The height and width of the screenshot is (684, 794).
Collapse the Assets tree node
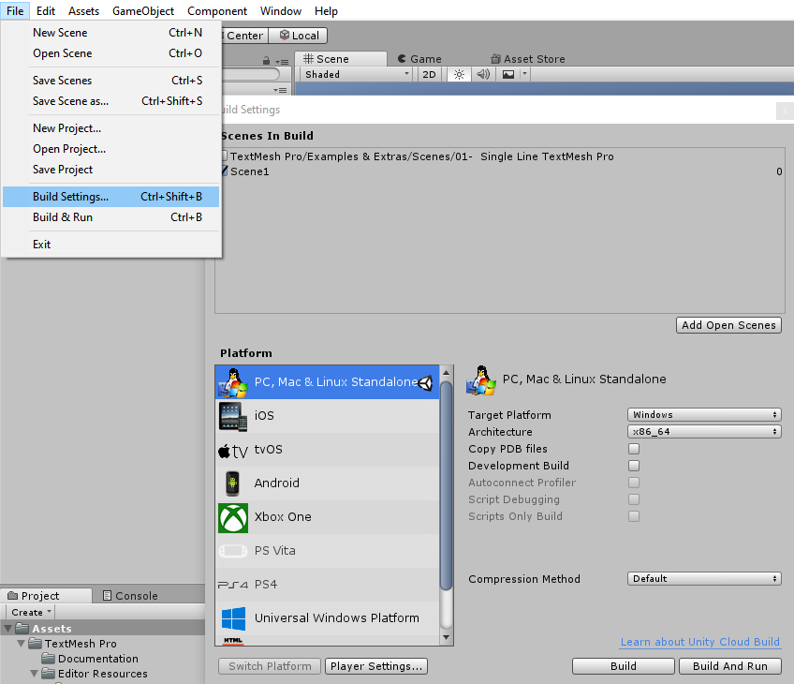point(7,629)
